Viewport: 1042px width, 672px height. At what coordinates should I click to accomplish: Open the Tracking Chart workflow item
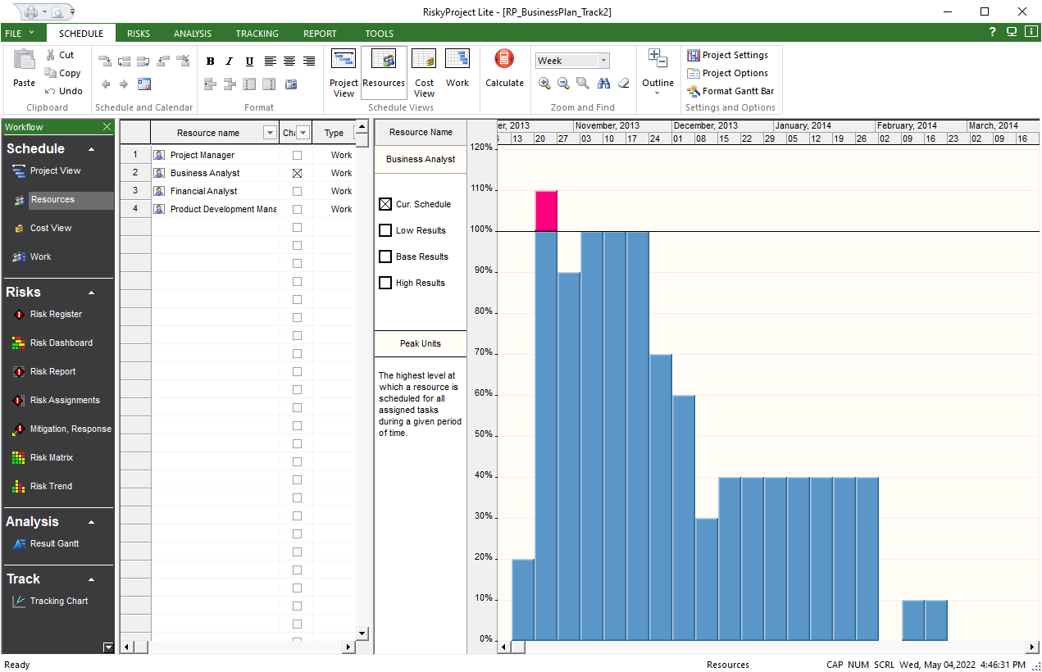click(x=58, y=602)
